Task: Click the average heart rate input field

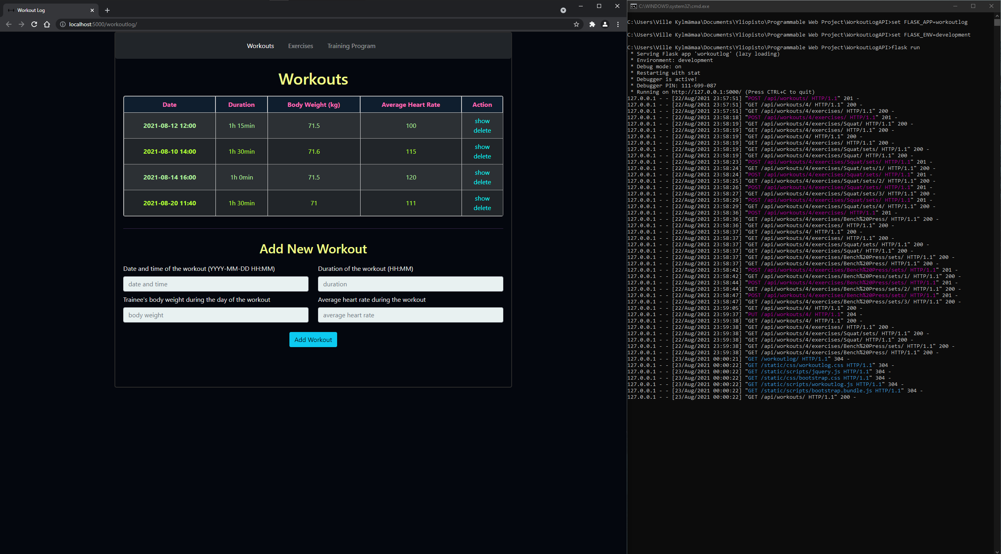Action: pos(410,315)
